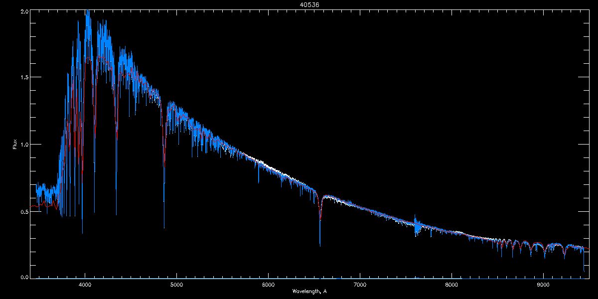598x299 pixels.
Task: Click the 7000 wavelength tick label
Action: [360, 285]
